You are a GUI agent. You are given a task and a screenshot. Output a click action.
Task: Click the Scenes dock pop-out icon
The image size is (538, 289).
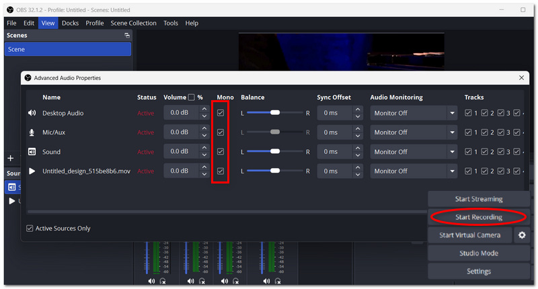point(127,36)
